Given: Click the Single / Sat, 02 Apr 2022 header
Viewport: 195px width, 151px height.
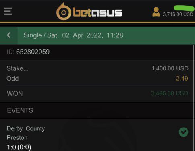Looking at the screenshot, I should click(x=73, y=35).
